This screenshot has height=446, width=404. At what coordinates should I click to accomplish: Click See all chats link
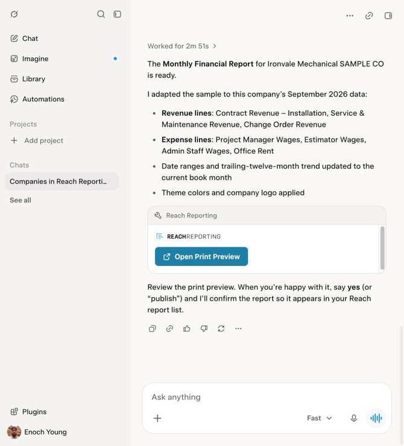pos(21,200)
